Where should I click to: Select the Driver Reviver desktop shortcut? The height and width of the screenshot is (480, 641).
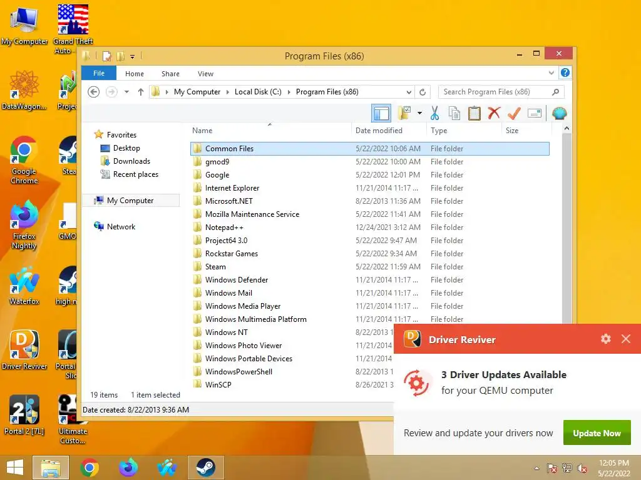pos(24,350)
